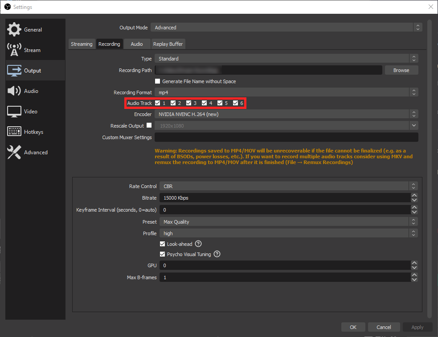Enable Rescale Output checkbox
Screen dimensions: 438x337
149,125
